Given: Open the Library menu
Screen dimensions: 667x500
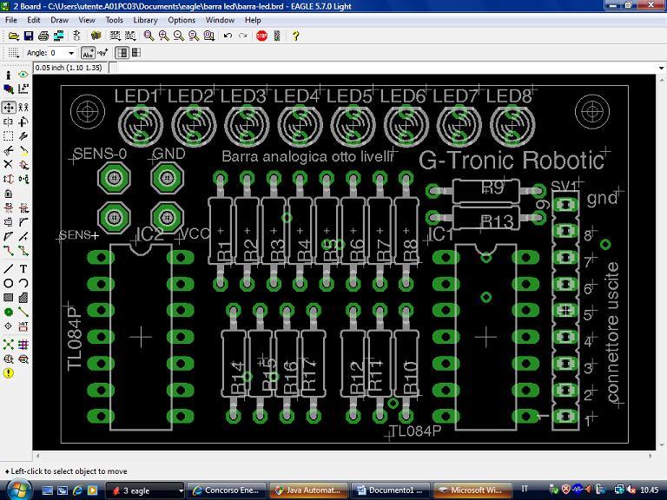Looking at the screenshot, I should [x=145, y=20].
